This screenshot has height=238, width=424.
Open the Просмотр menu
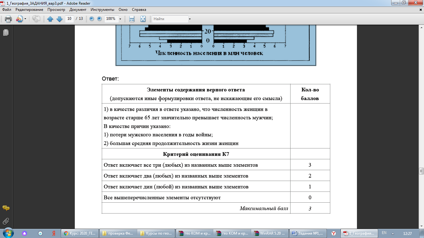click(56, 10)
